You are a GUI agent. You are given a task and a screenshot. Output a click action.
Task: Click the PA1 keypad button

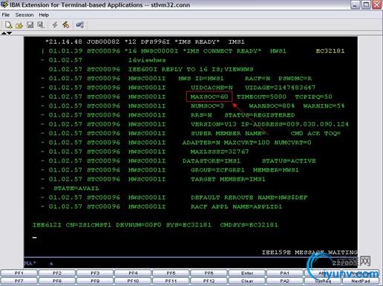click(285, 273)
